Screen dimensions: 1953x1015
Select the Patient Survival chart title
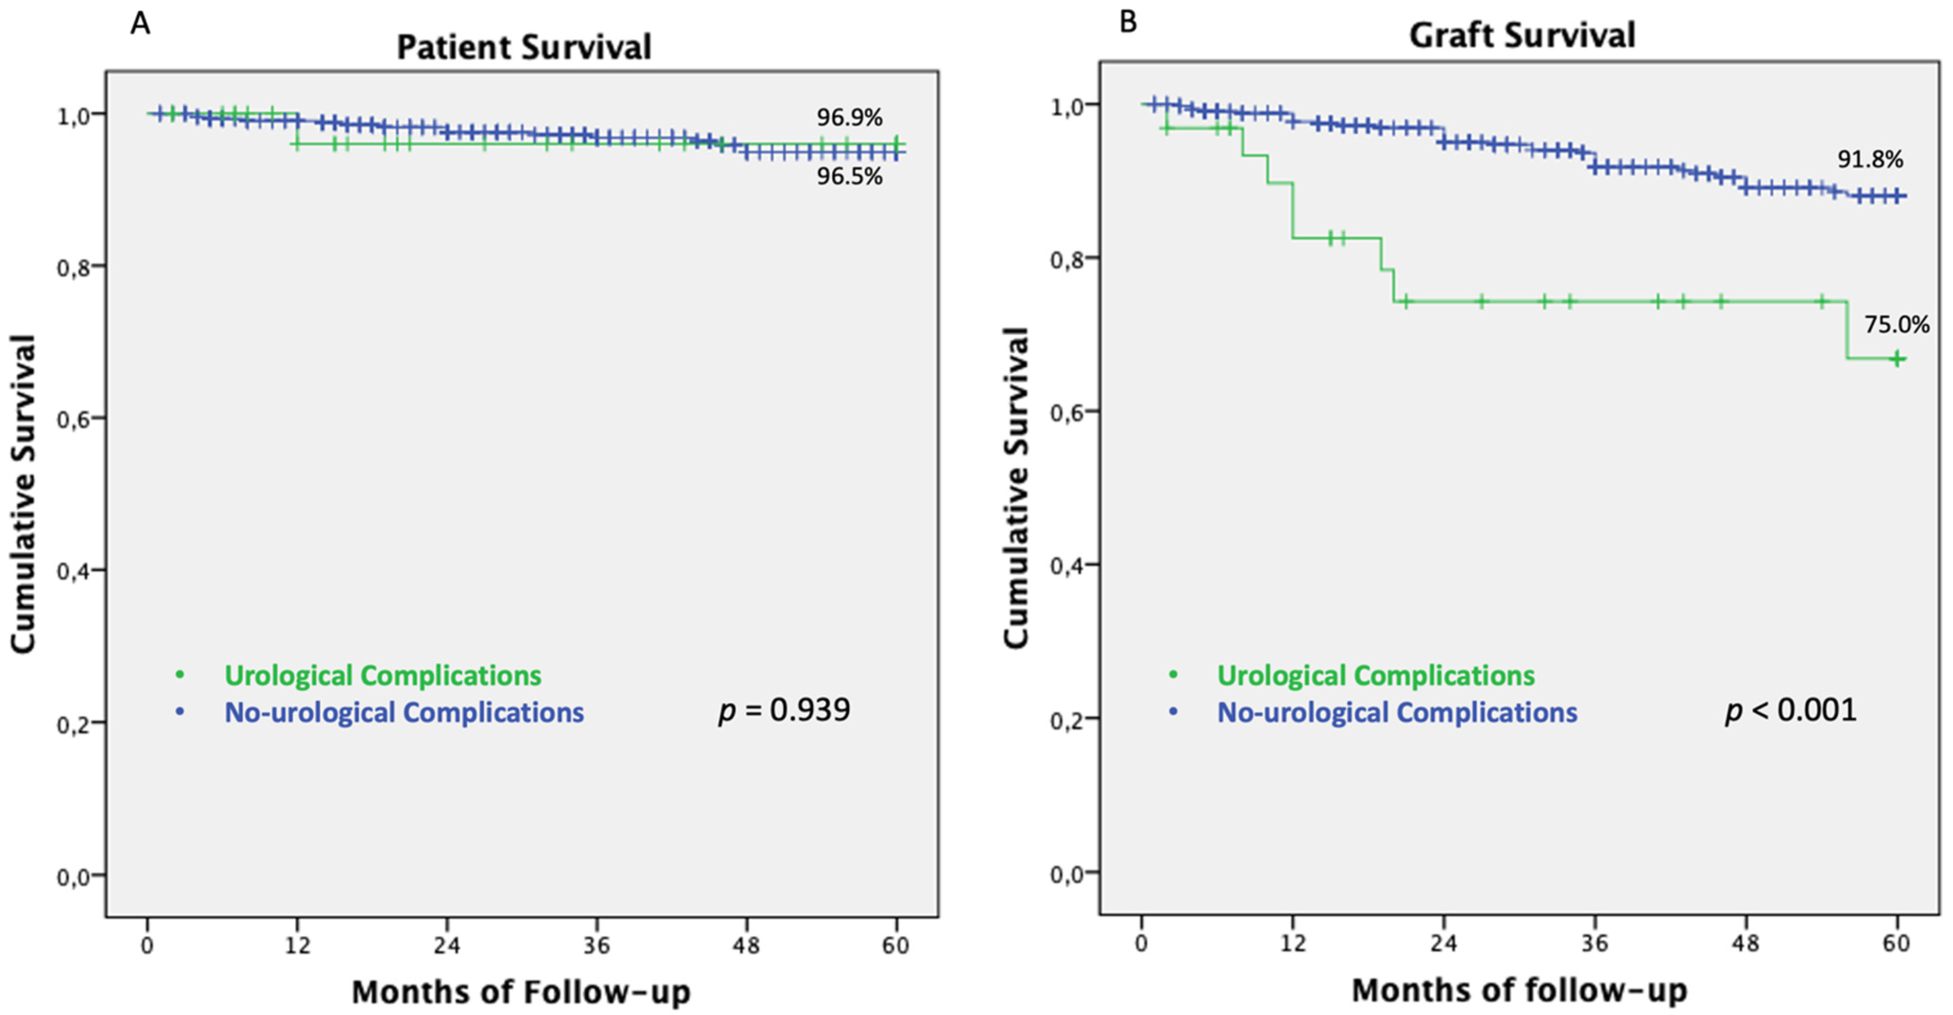(x=524, y=47)
